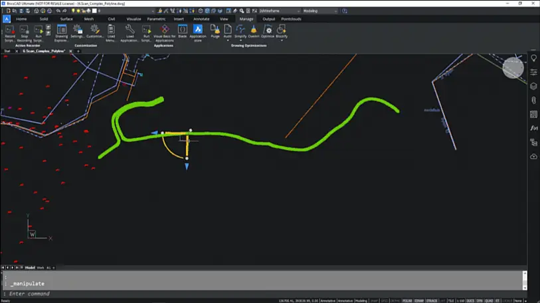Open the Pointclouds ribbon tab
The image size is (540, 303).
(291, 19)
